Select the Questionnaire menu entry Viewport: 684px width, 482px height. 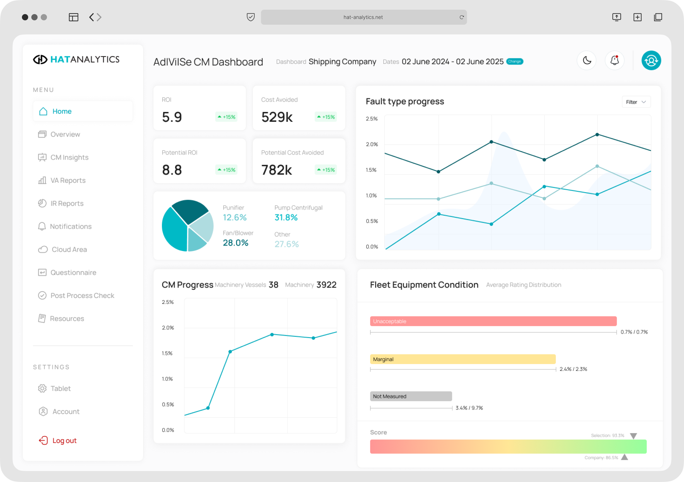tap(73, 273)
